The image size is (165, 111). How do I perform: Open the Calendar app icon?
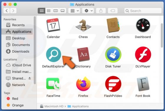click(53, 25)
